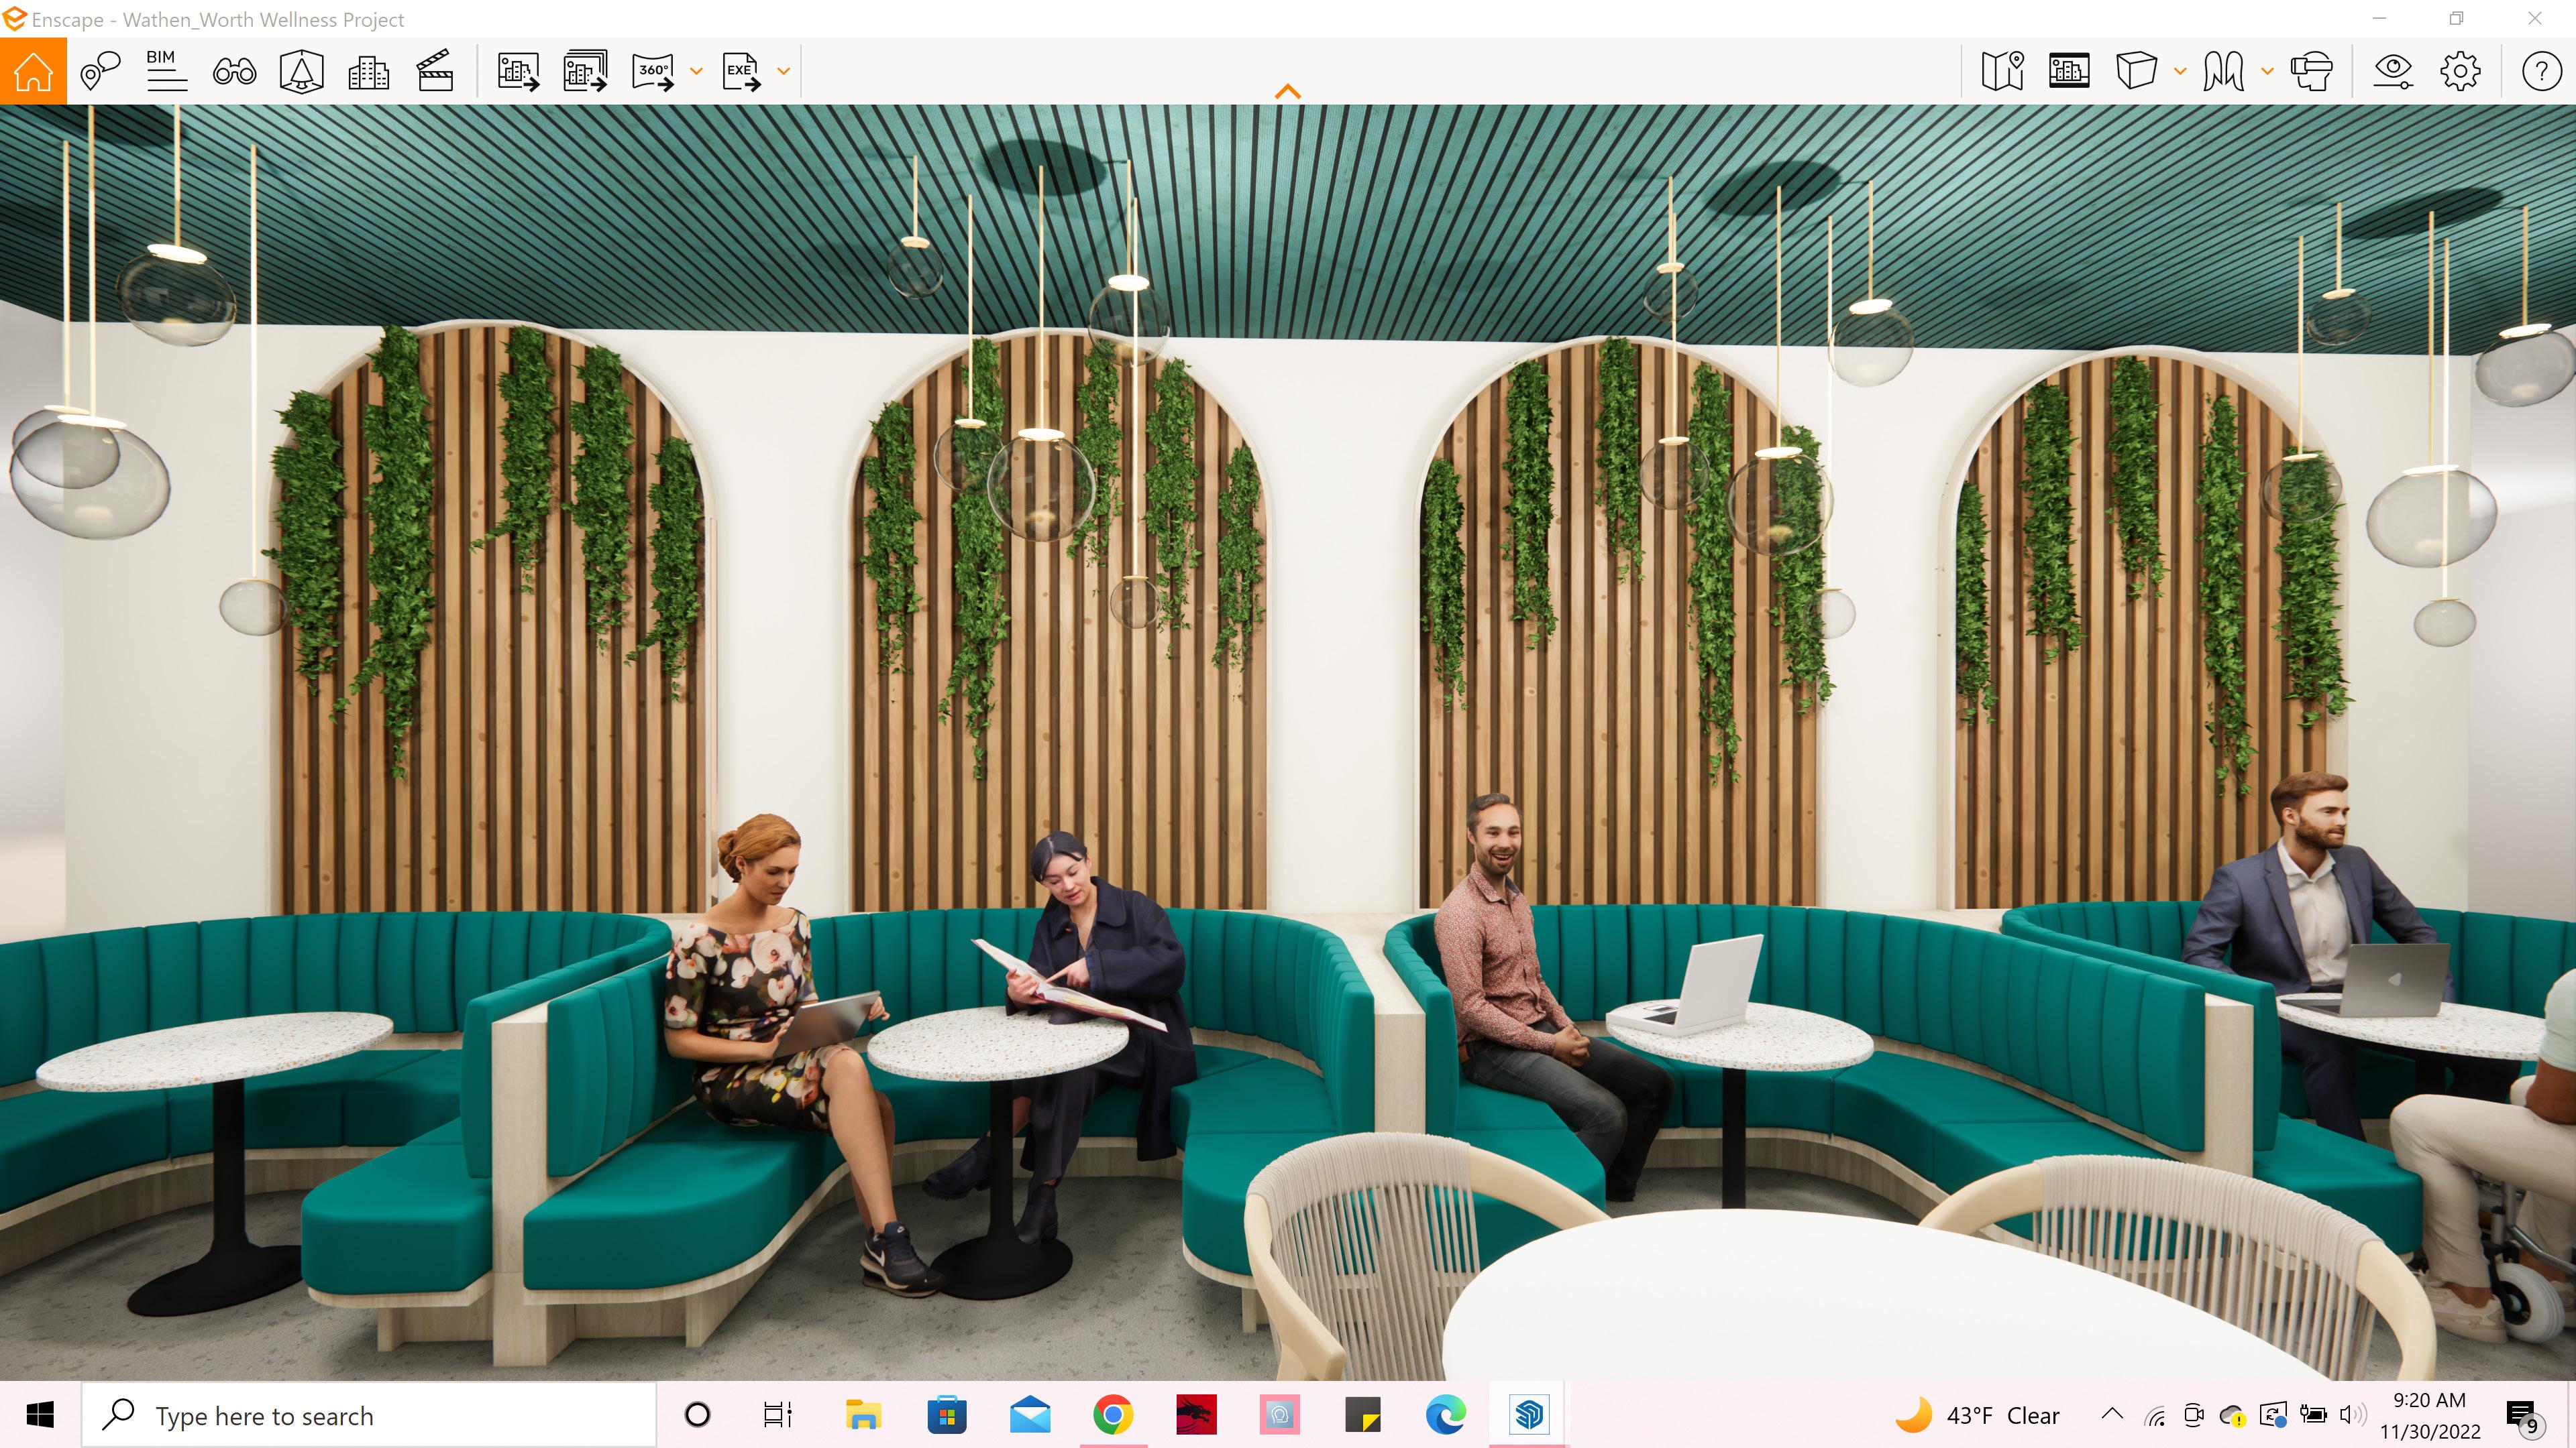Start batch rendering export
Screen dimensions: 2576x1448
[586, 71]
